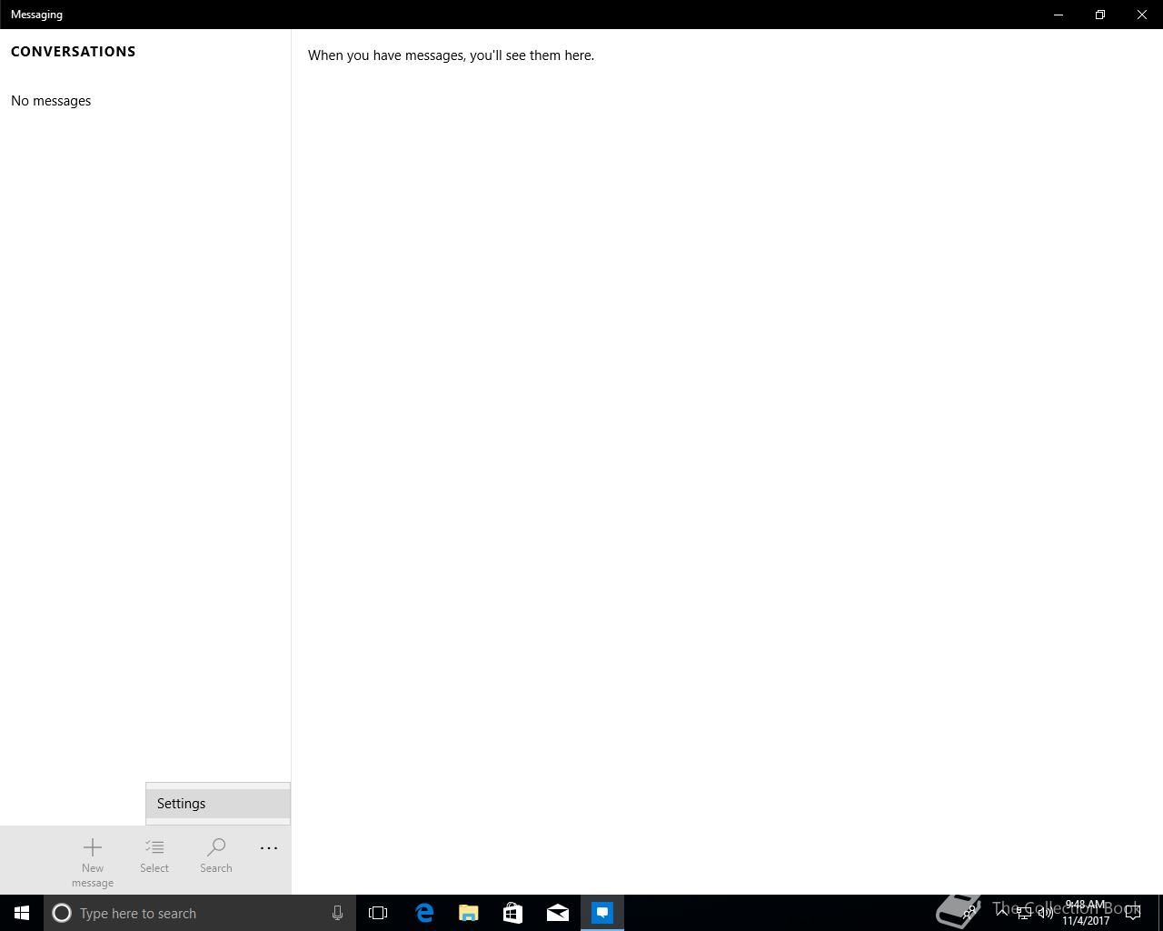Restore down the Messaging window
The height and width of the screenshot is (931, 1163).
click(x=1100, y=15)
